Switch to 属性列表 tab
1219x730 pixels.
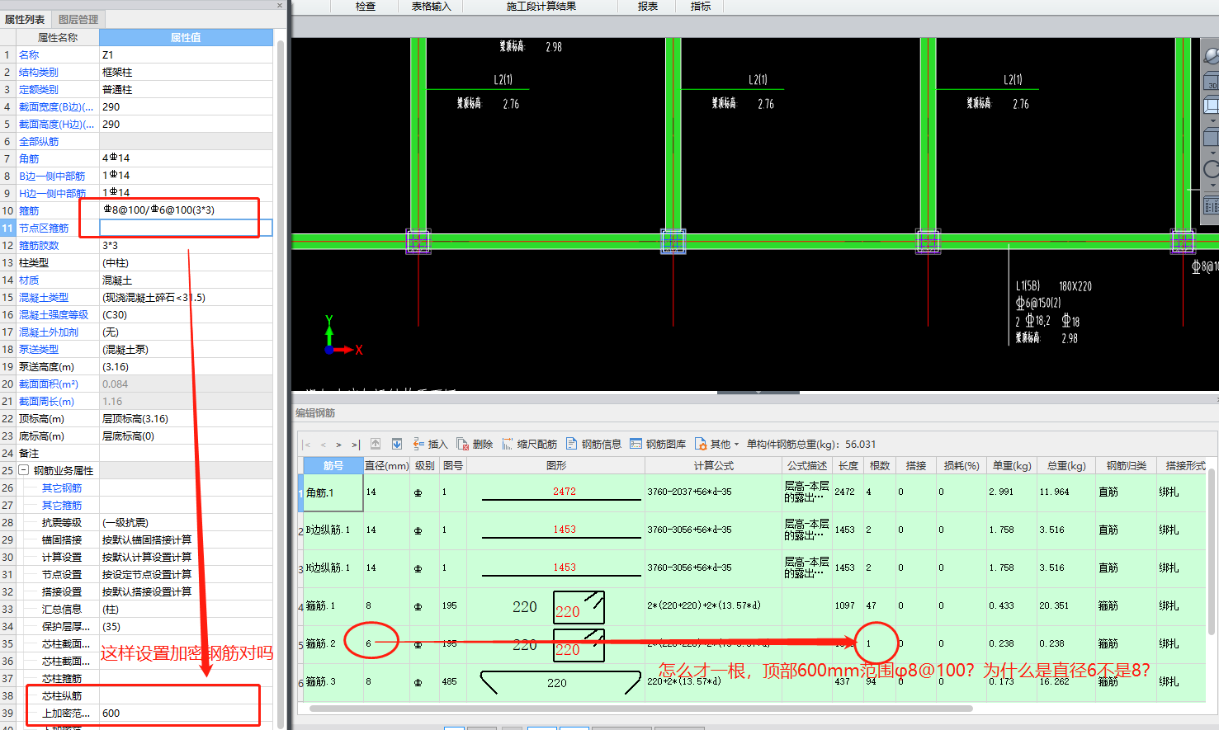tap(25, 19)
